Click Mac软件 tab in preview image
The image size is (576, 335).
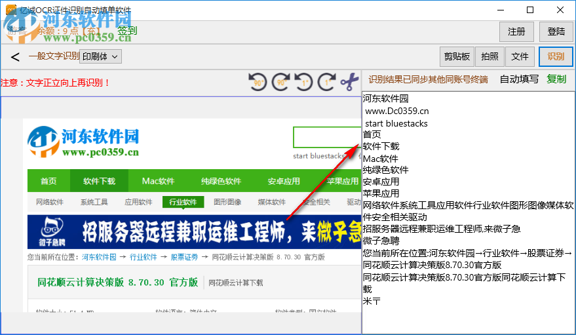(x=158, y=181)
